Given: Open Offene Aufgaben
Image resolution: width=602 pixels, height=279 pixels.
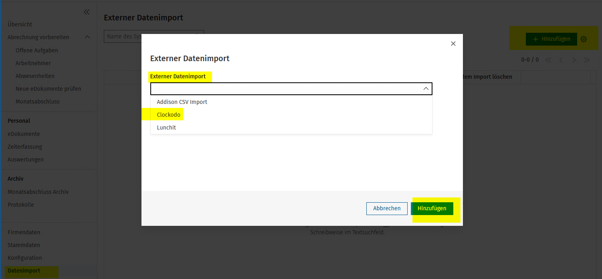Looking at the screenshot, I should coord(37,50).
